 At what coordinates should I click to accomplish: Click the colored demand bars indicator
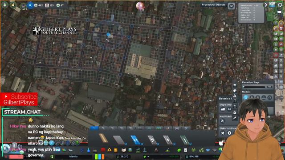coord(100,156)
